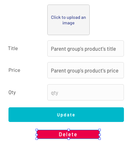This screenshot has width=136, height=147.
Task: Click the Parent group's product's price placeholder
Action: pyautogui.click(x=85, y=71)
